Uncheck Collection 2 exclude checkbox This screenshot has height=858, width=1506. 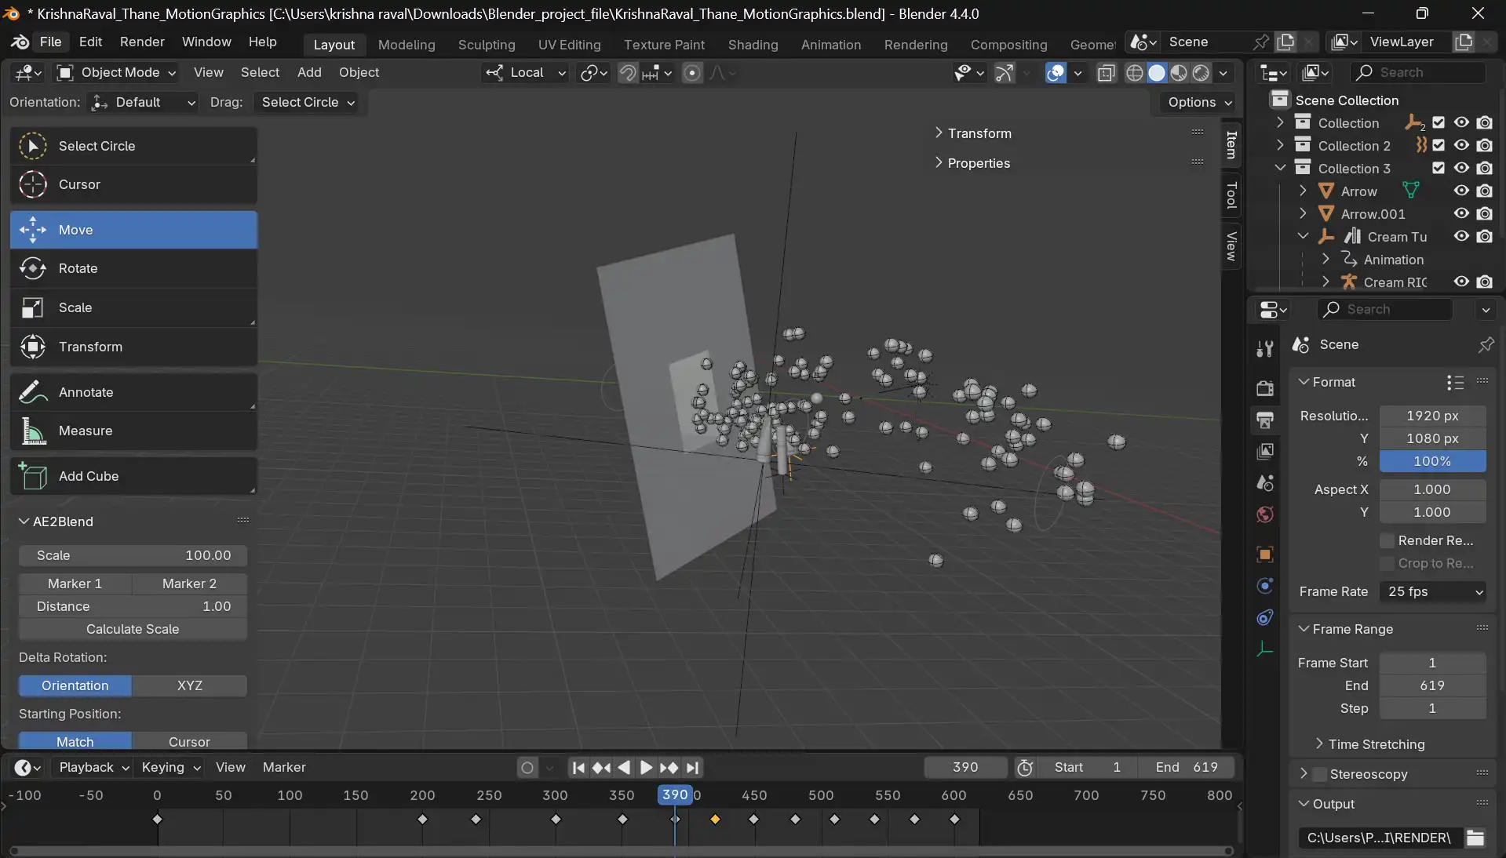click(1438, 145)
